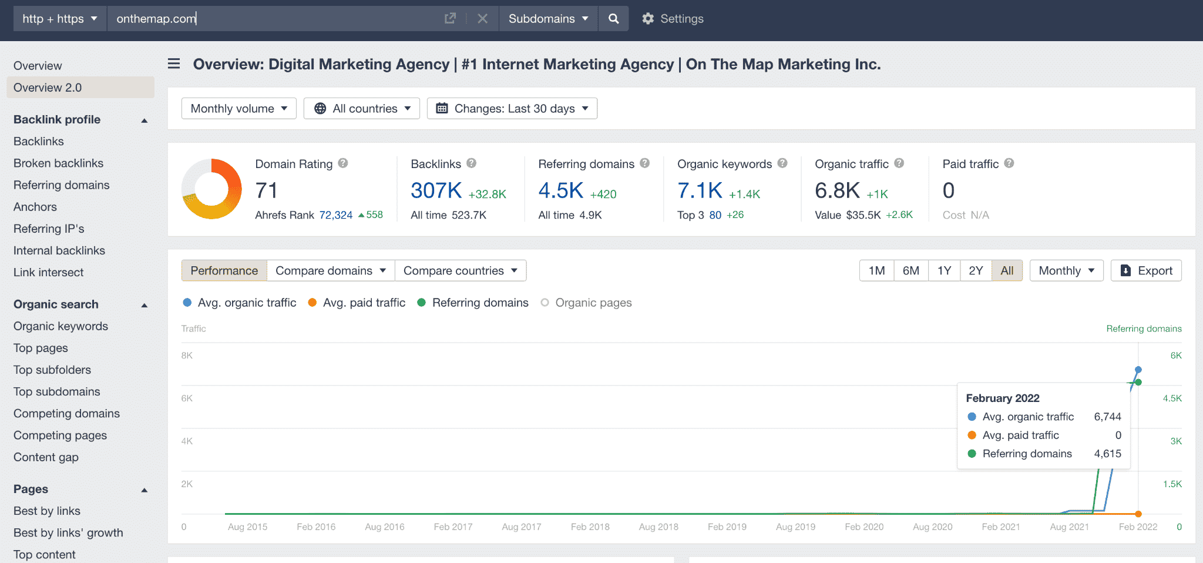Go to Top pages report
The width and height of the screenshot is (1203, 563).
pyautogui.click(x=41, y=348)
